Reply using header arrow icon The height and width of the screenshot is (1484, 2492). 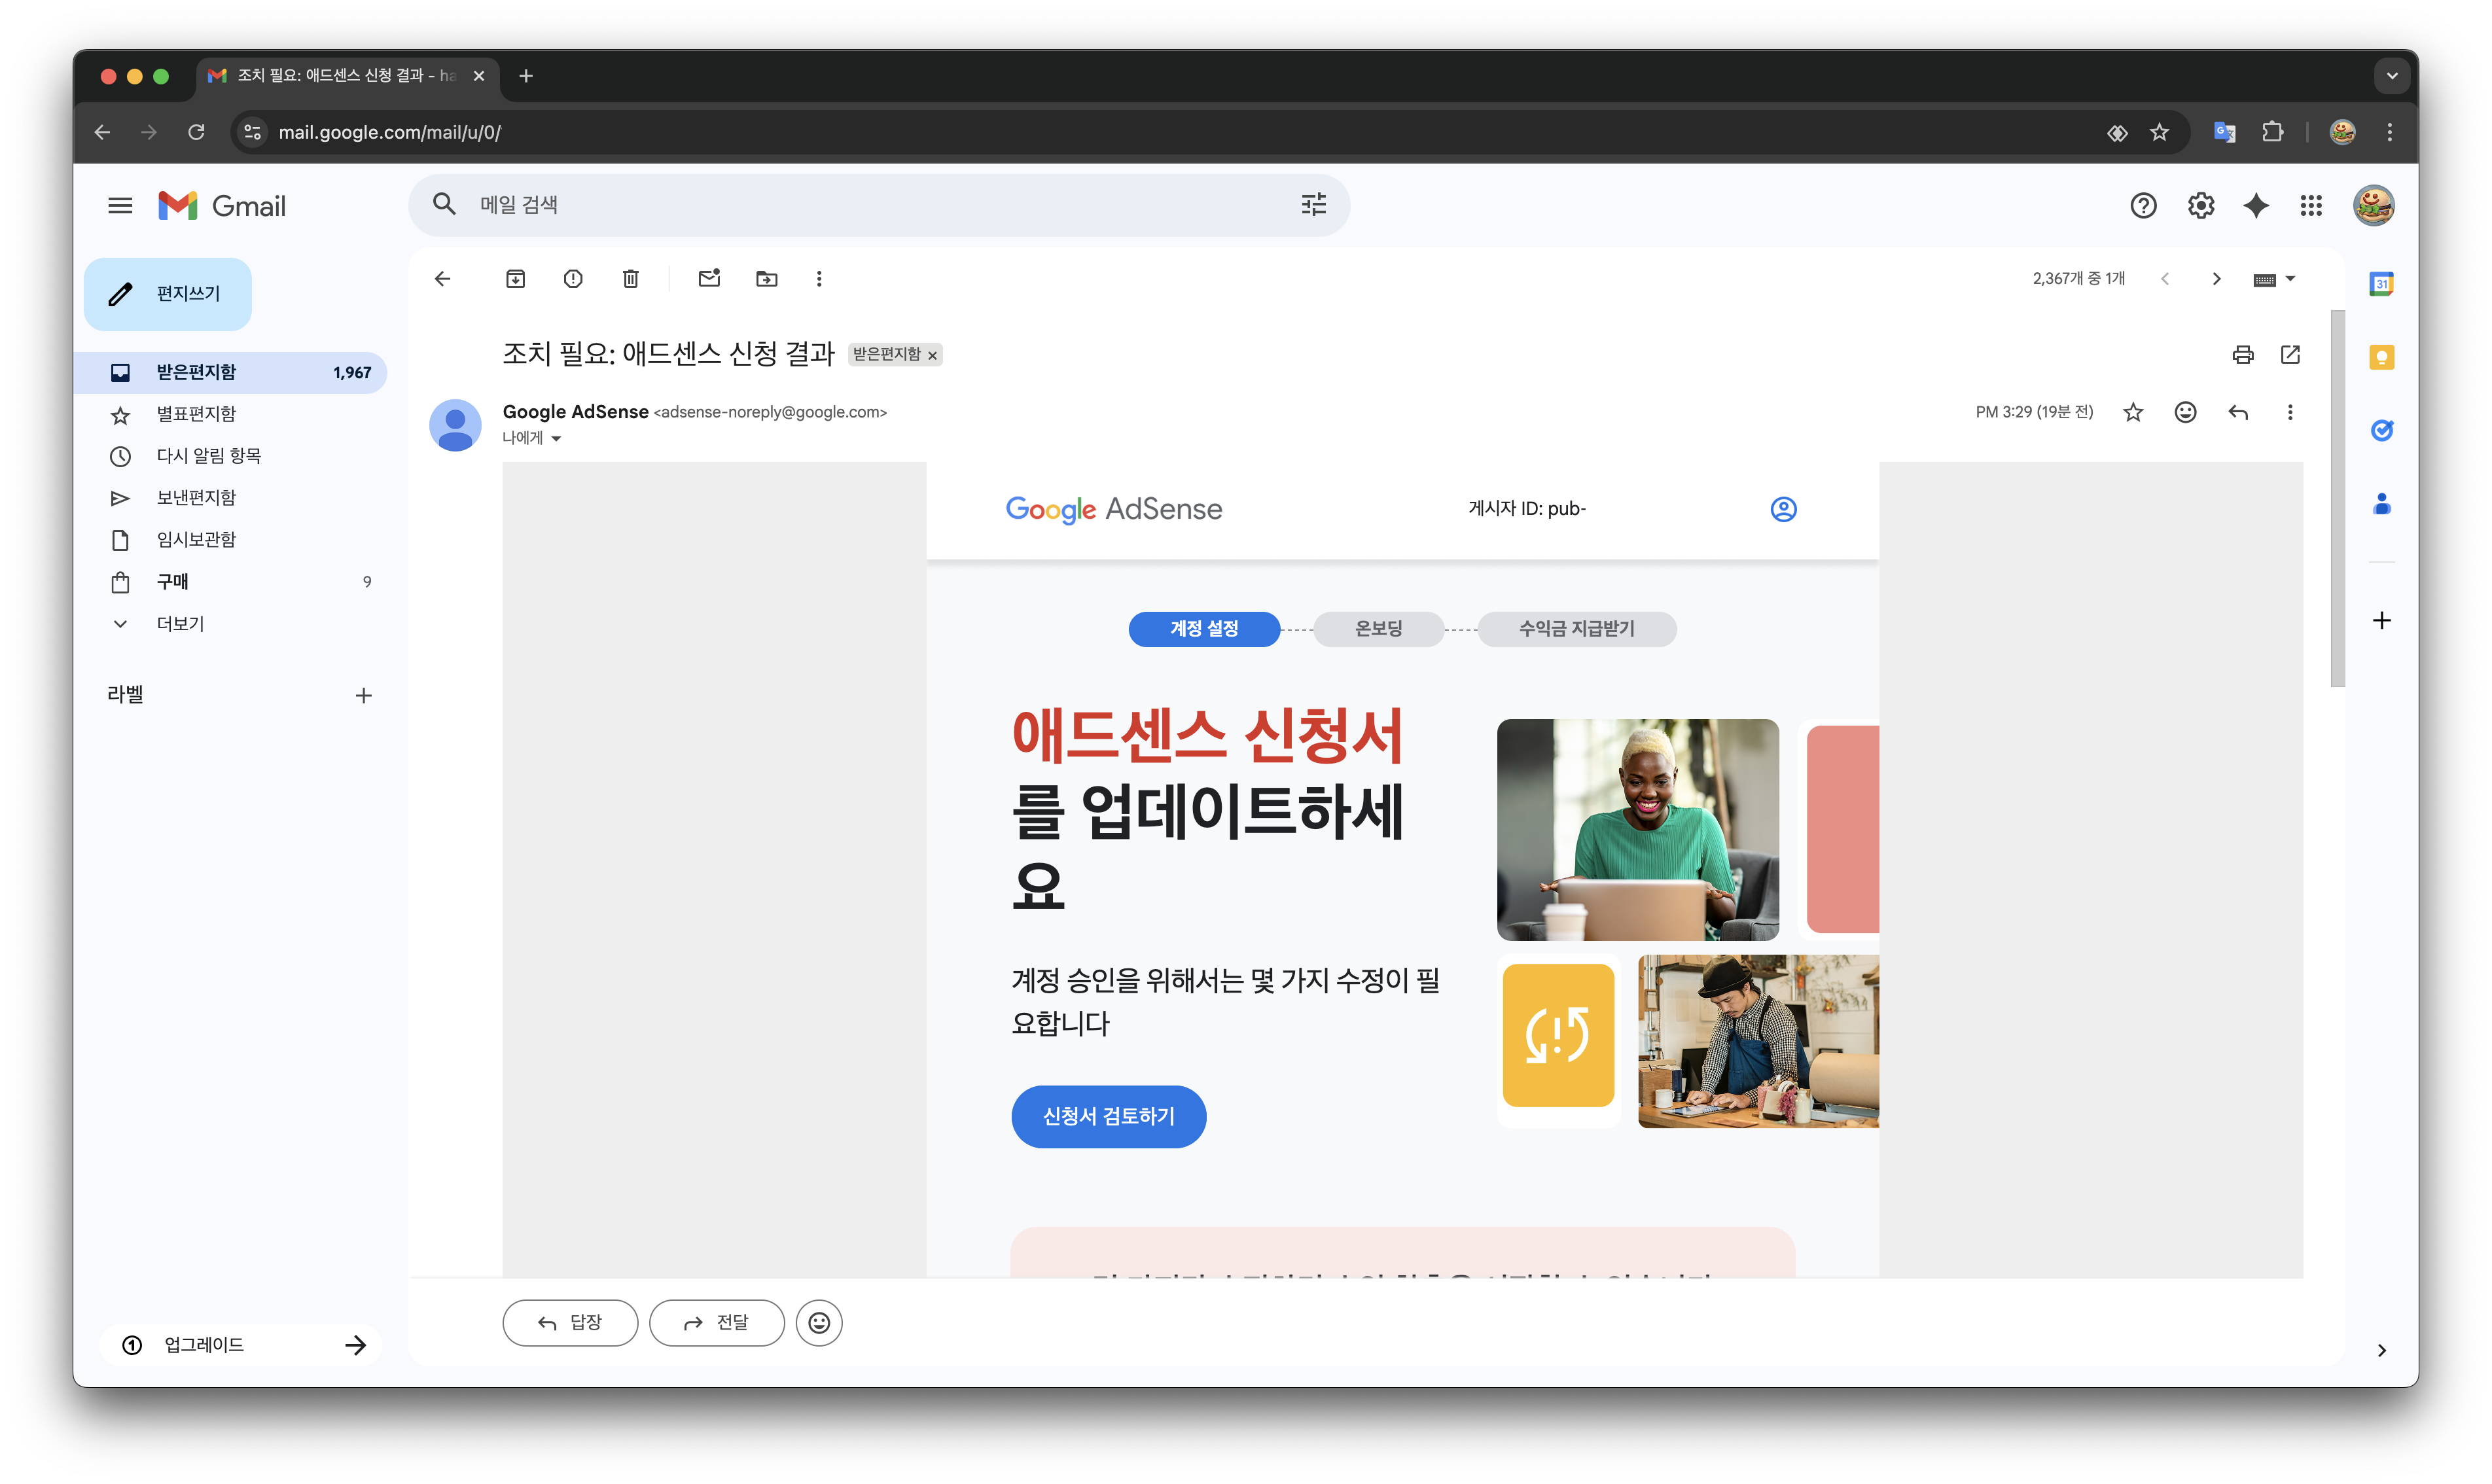coord(2238,412)
